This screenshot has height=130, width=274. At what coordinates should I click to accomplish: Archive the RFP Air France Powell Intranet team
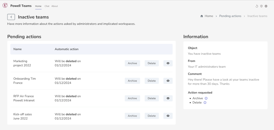coord(132,98)
